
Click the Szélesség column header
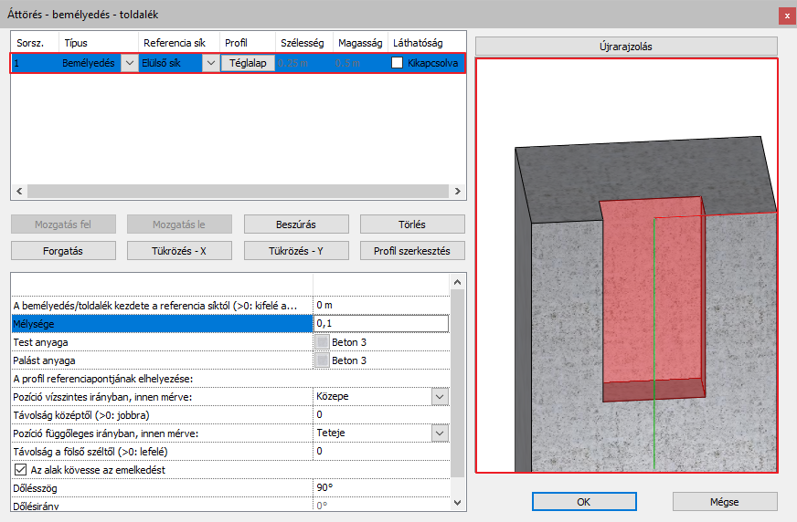coord(304,43)
